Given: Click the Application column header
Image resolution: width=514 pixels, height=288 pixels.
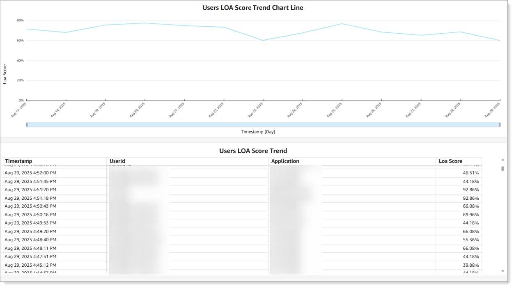Looking at the screenshot, I should (x=285, y=161).
